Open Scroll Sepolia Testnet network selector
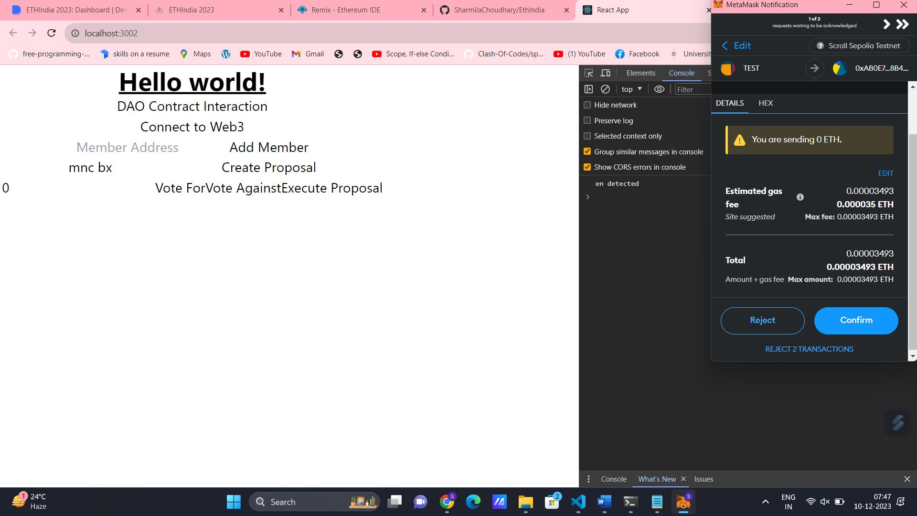917x516 pixels. pyautogui.click(x=859, y=46)
